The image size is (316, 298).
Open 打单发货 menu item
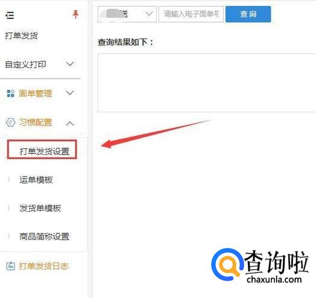21,36
